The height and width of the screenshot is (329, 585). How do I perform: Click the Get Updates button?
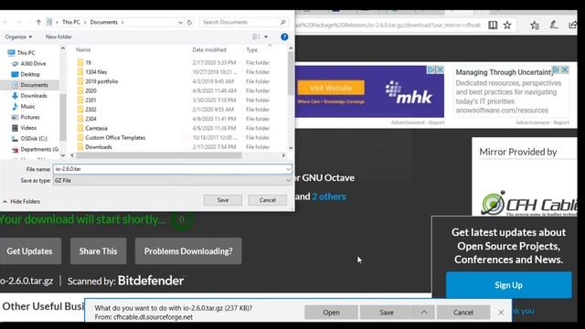pyautogui.click(x=29, y=251)
